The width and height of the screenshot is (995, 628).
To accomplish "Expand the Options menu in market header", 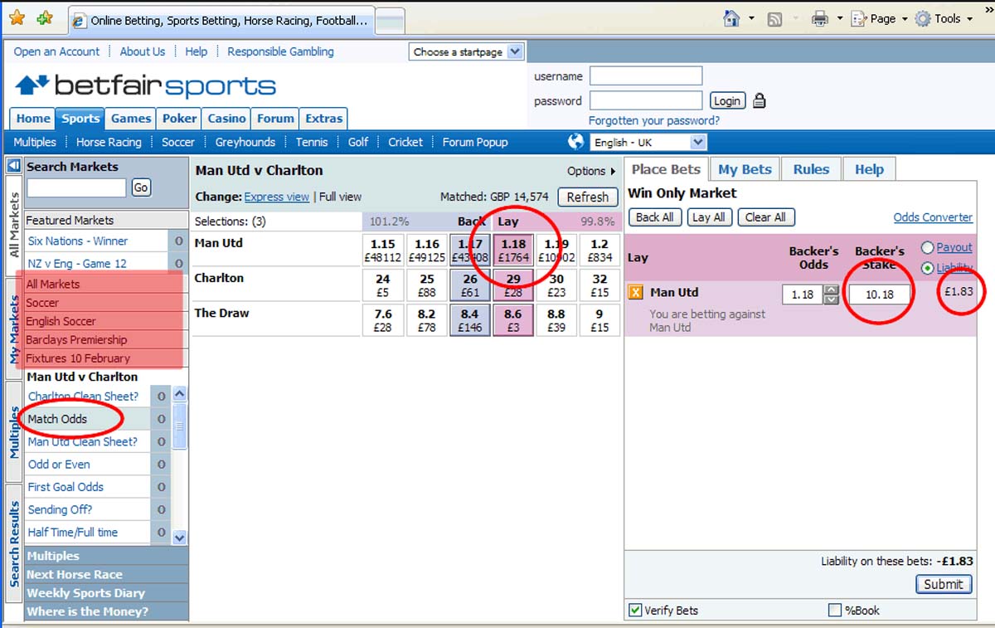I will [x=591, y=171].
